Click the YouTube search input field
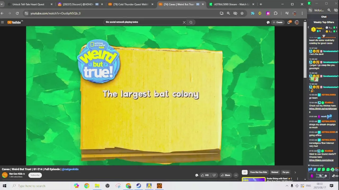Viewport: 339px width, 190px height. [143, 22]
